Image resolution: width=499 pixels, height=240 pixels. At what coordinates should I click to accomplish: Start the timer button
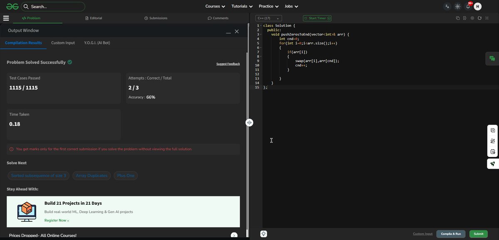pos(317,18)
